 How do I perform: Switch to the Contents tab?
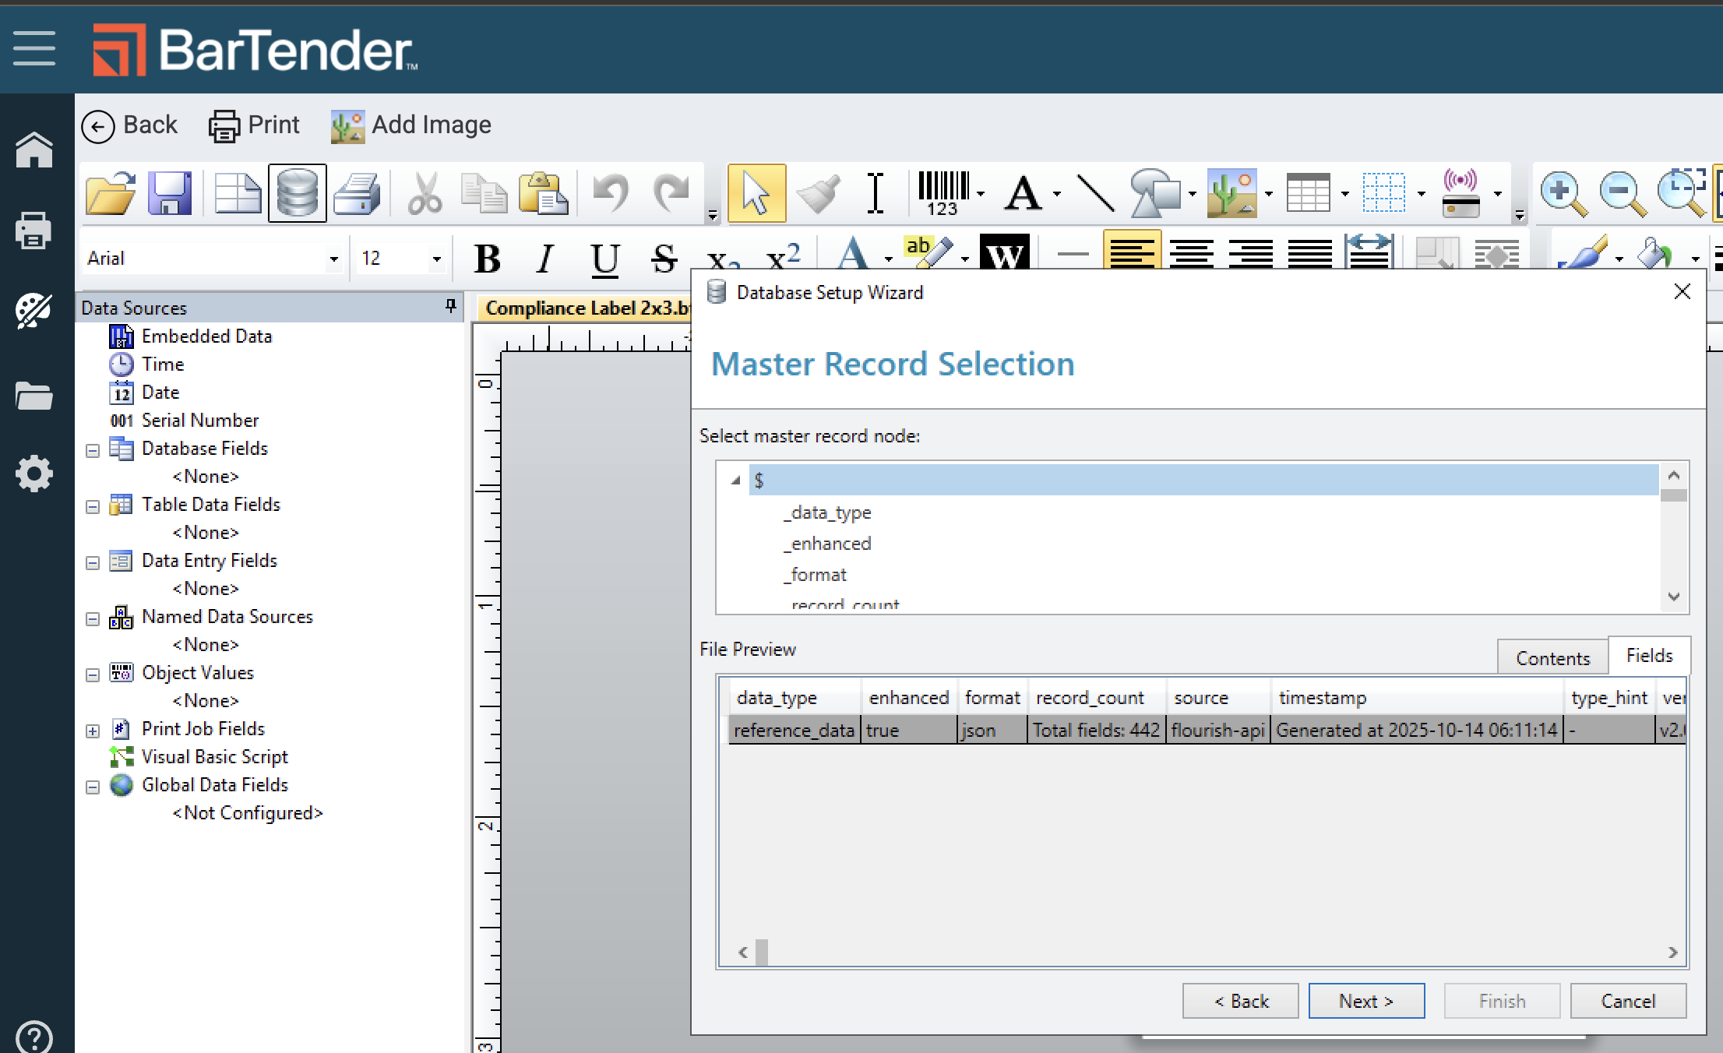(x=1552, y=658)
